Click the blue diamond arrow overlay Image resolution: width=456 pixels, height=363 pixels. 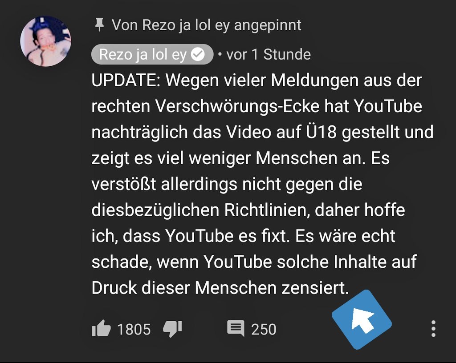[x=362, y=319]
